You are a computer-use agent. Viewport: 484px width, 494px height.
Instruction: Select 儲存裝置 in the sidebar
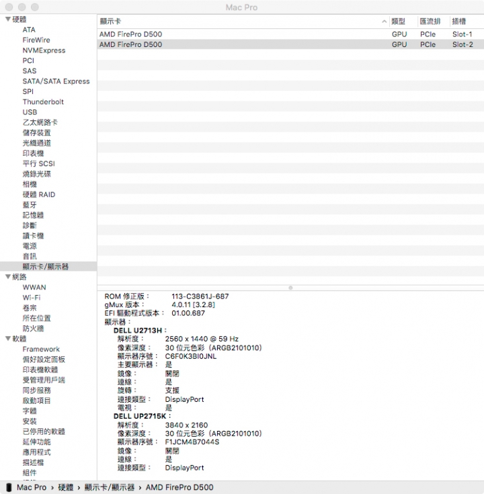(x=36, y=132)
